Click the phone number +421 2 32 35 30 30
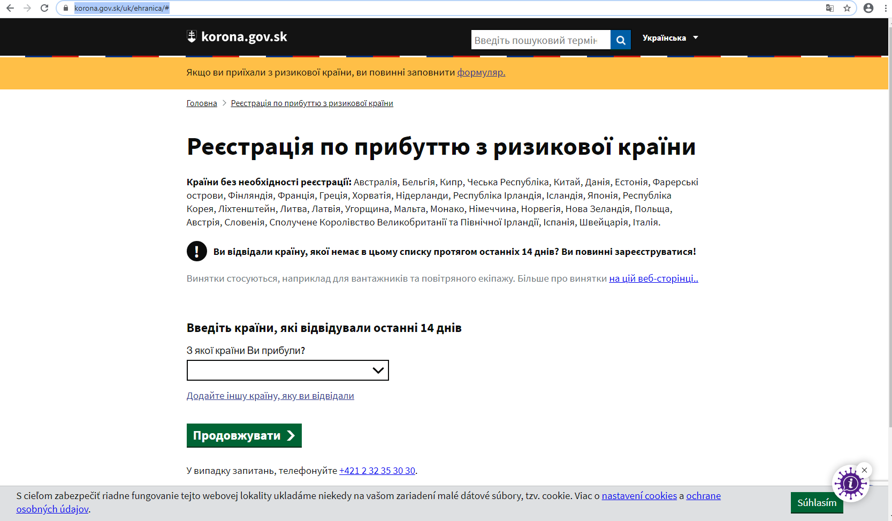Viewport: 892px width, 521px height. (x=377, y=471)
